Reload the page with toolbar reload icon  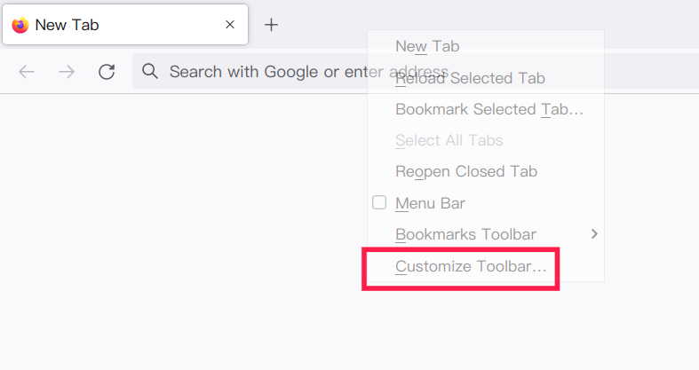click(107, 72)
